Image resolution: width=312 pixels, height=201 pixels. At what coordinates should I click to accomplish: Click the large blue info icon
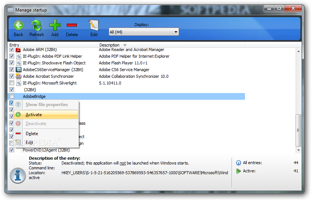tap(18, 176)
